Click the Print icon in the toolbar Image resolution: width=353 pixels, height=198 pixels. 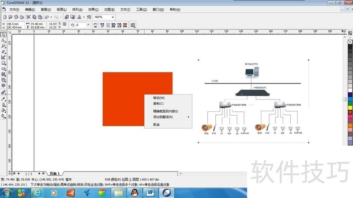click(21, 17)
